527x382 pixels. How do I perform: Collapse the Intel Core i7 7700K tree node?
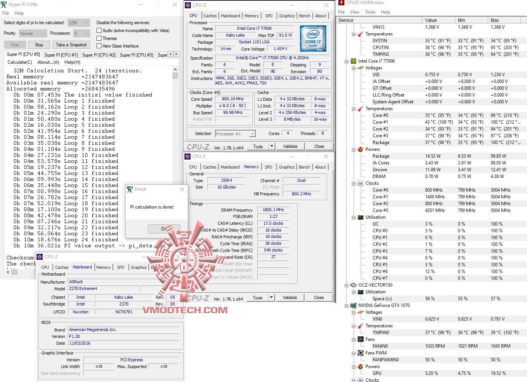[x=347, y=61]
